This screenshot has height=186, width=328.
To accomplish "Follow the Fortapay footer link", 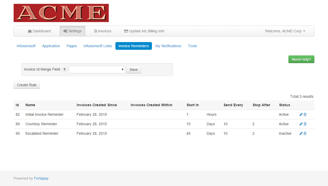I will pos(41,178).
